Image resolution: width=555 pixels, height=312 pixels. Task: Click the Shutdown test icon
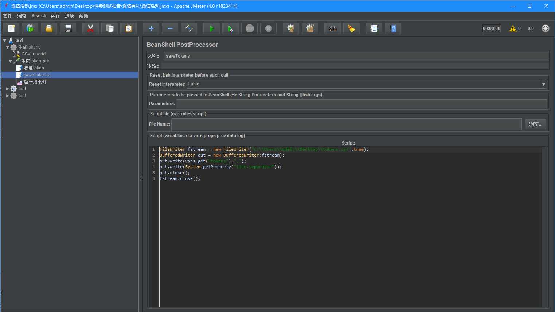point(269,28)
